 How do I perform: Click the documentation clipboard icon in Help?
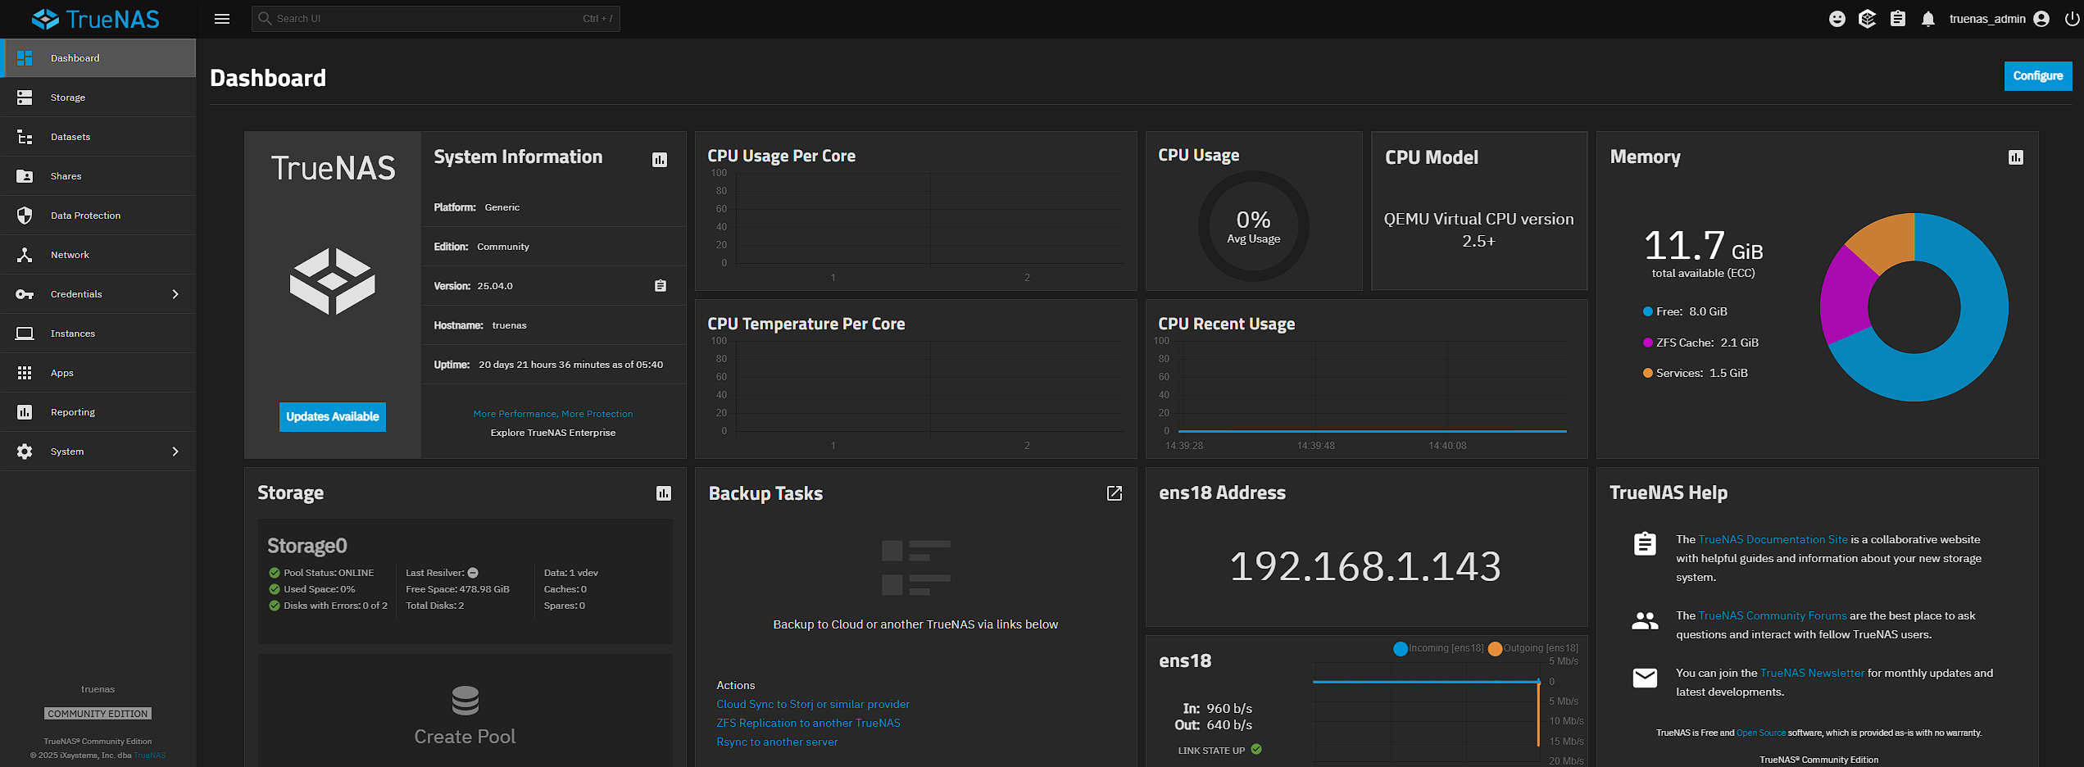point(1645,544)
